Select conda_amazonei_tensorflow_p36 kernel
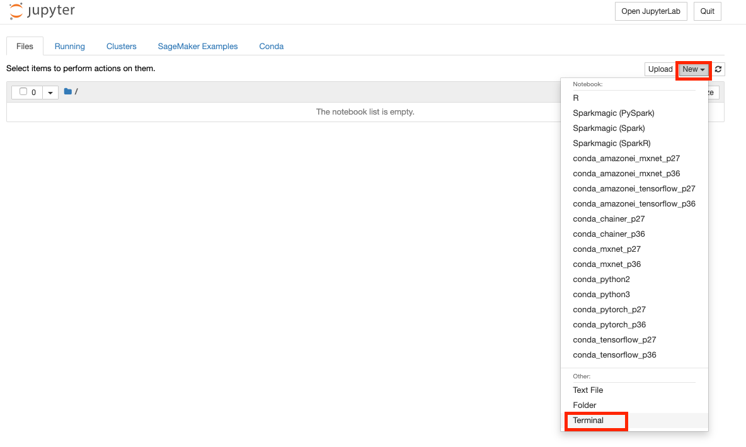Viewport: 746px width, 447px height. (x=634, y=204)
